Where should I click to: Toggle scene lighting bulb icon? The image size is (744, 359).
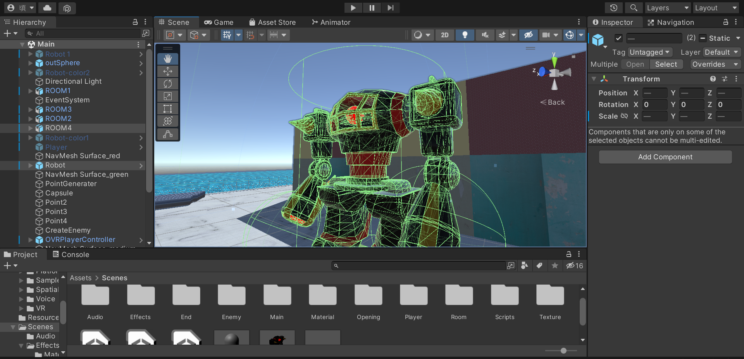(x=465, y=35)
